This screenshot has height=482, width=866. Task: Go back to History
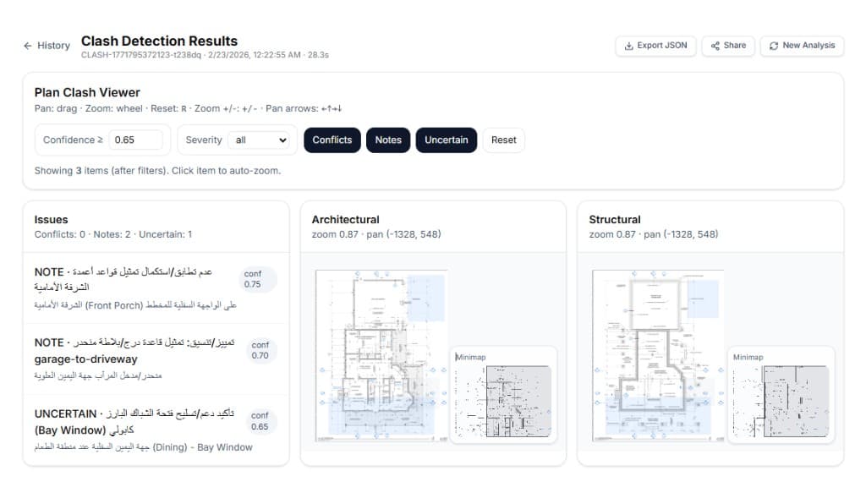click(x=47, y=46)
